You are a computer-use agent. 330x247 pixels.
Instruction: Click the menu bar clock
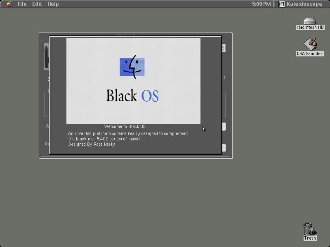(262, 4)
